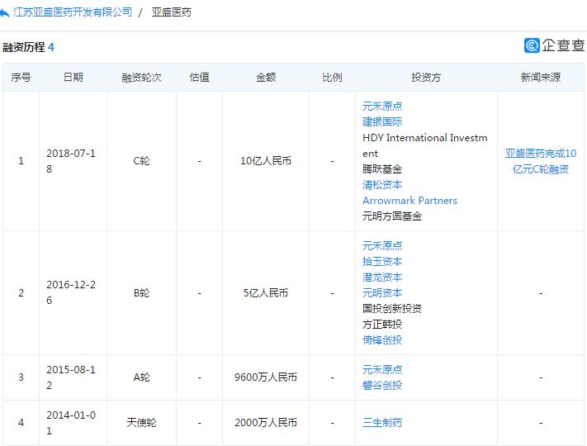
Task: Click the 新闻来源 column header
Action: click(x=541, y=78)
